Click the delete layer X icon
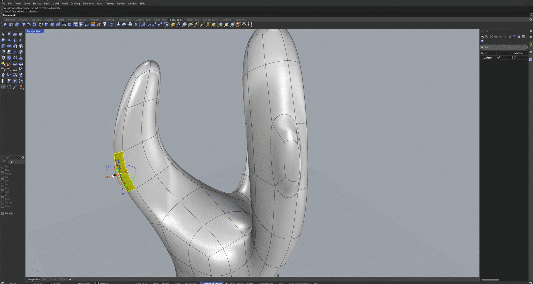 (x=491, y=37)
